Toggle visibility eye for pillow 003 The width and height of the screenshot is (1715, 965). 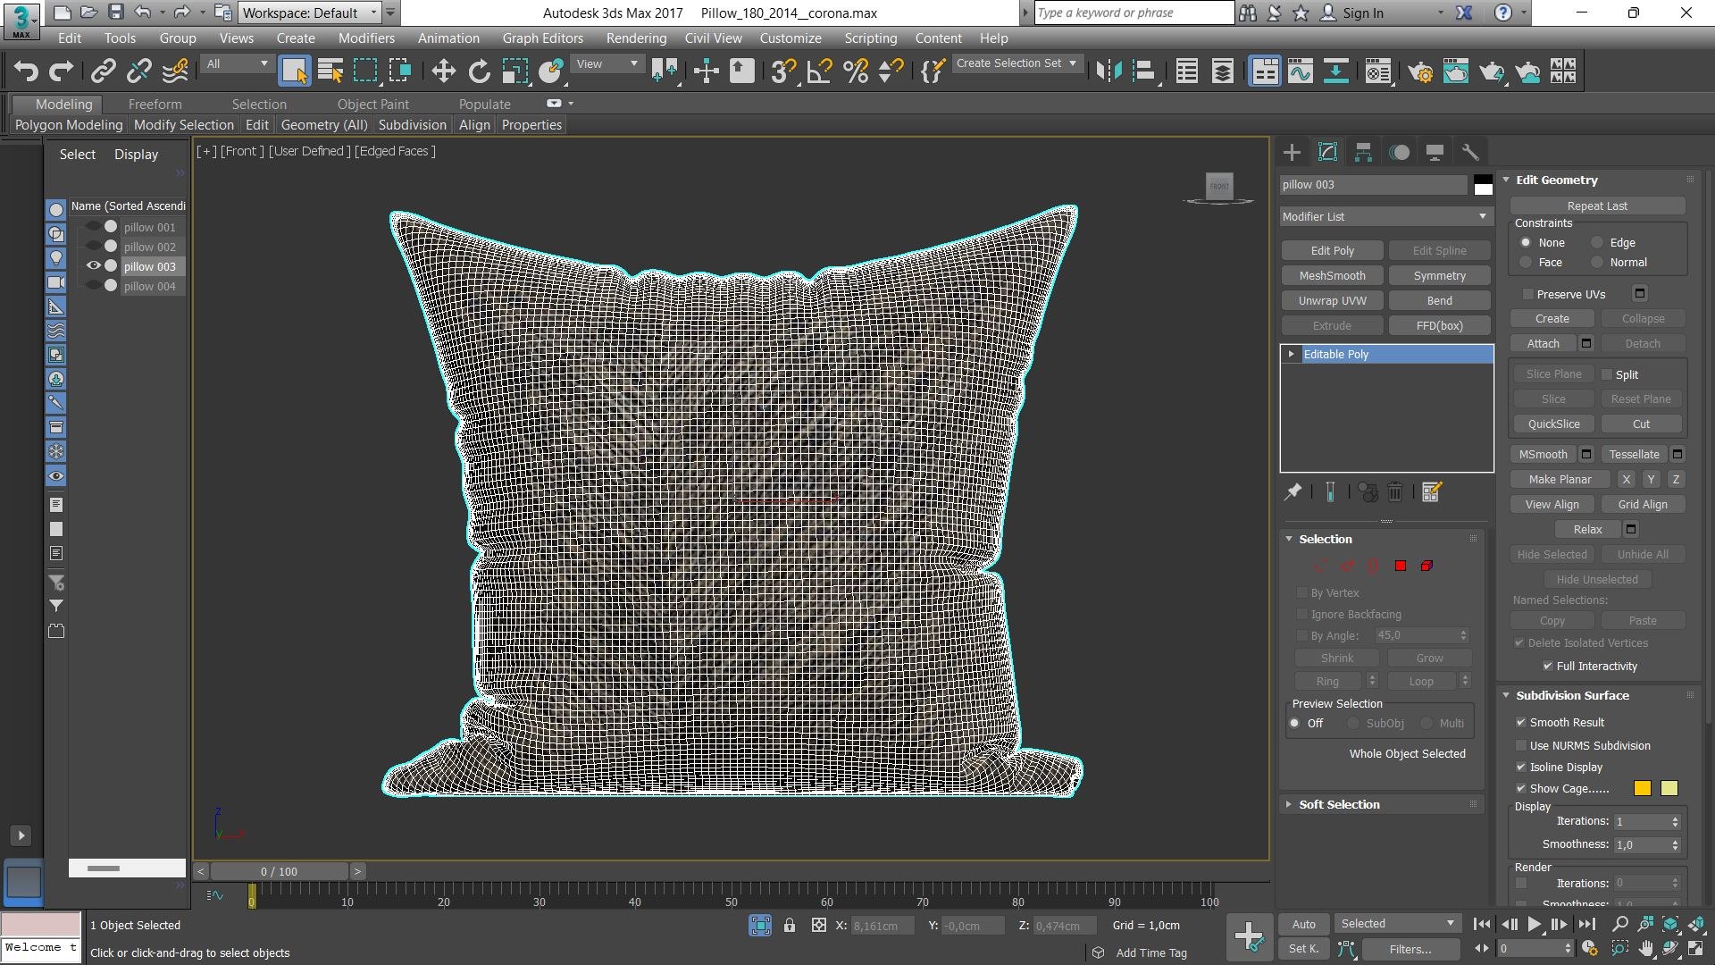93,266
